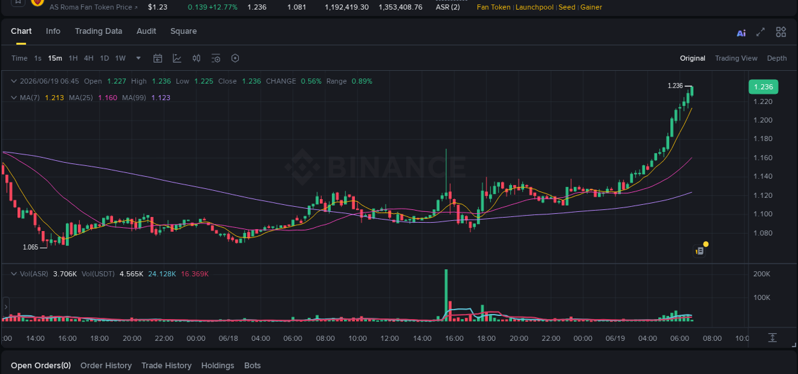Viewport: 798px width, 374px height.
Task: Expand chart to fullscreen
Action: (760, 32)
